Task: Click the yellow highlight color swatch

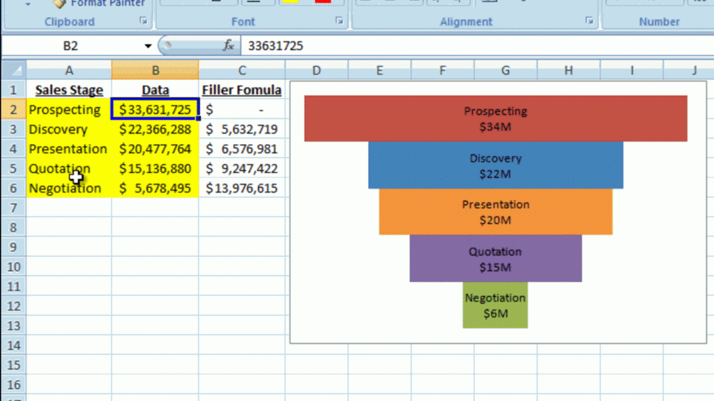Action: [289, 3]
